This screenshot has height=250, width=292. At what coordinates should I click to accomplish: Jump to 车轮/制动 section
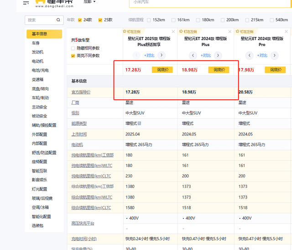point(40,98)
